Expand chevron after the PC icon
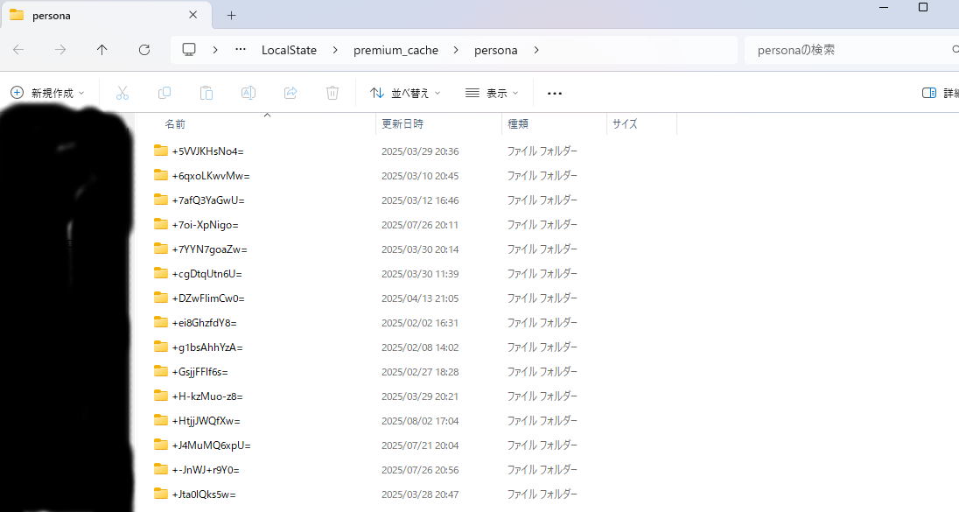This screenshot has height=512, width=959. pyautogui.click(x=215, y=50)
